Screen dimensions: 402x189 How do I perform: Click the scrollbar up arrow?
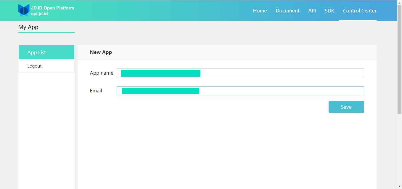399,2
